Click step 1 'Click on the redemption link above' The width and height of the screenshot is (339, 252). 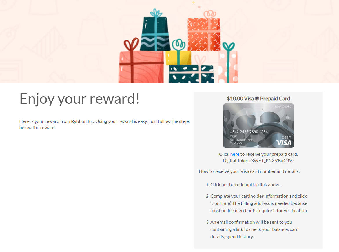click(x=243, y=185)
